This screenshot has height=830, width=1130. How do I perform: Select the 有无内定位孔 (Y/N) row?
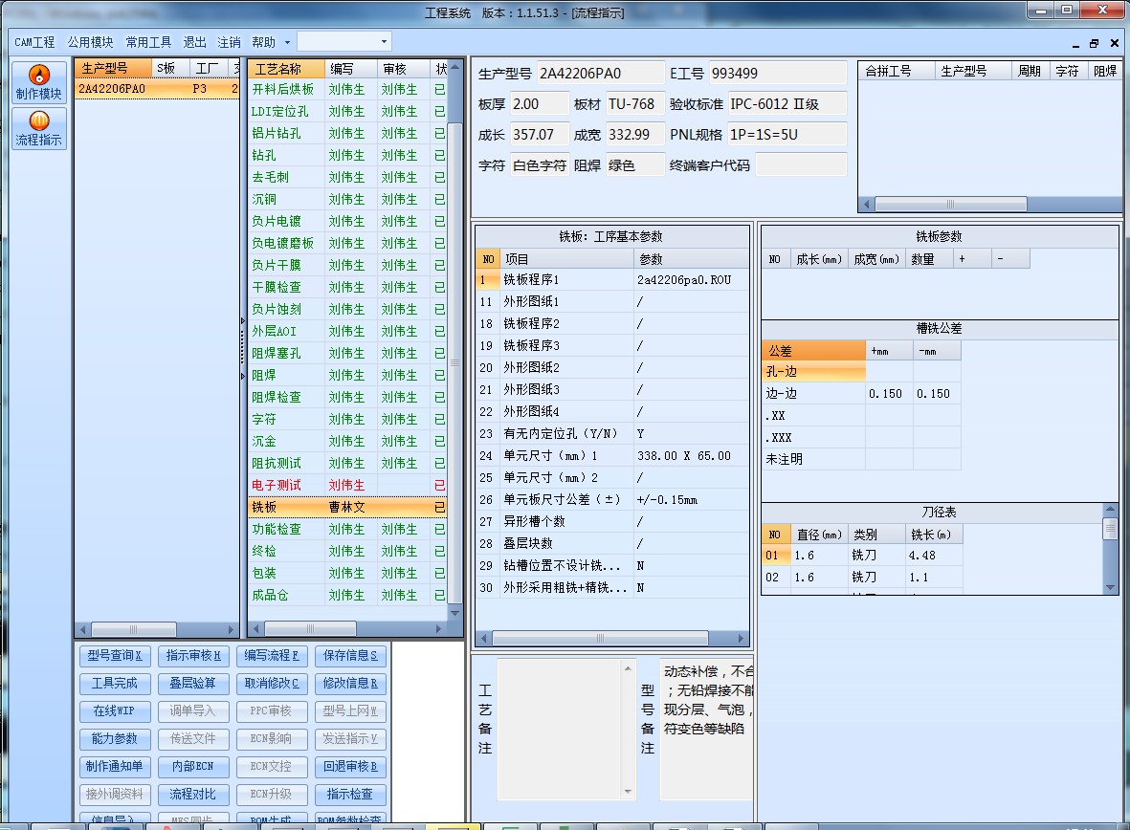611,434
